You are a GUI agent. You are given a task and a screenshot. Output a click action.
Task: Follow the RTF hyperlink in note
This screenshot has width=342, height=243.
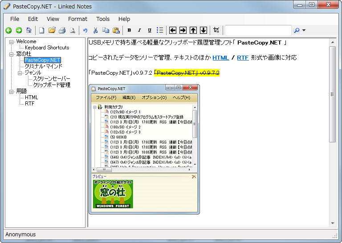(x=243, y=58)
